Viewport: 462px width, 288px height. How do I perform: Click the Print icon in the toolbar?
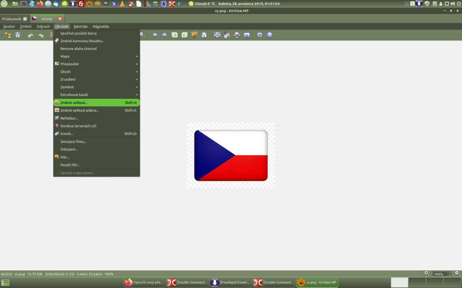[x=237, y=35]
